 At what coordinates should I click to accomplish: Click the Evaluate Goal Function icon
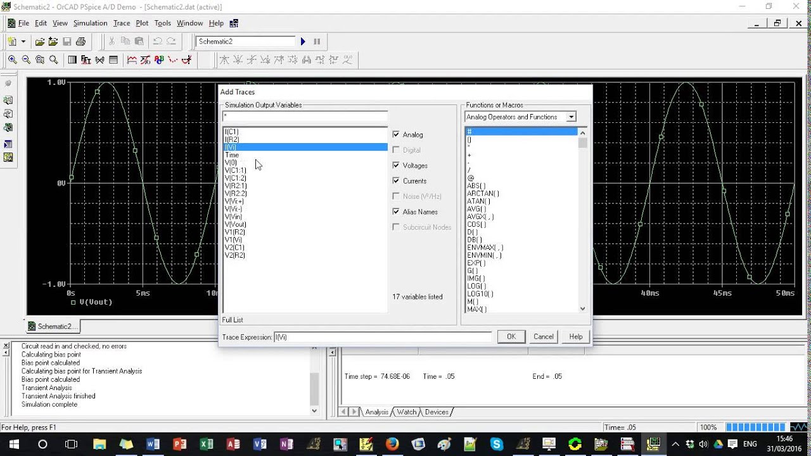145,60
